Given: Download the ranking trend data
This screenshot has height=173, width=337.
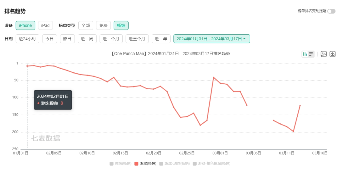Looking at the screenshot, I should (x=333, y=54).
